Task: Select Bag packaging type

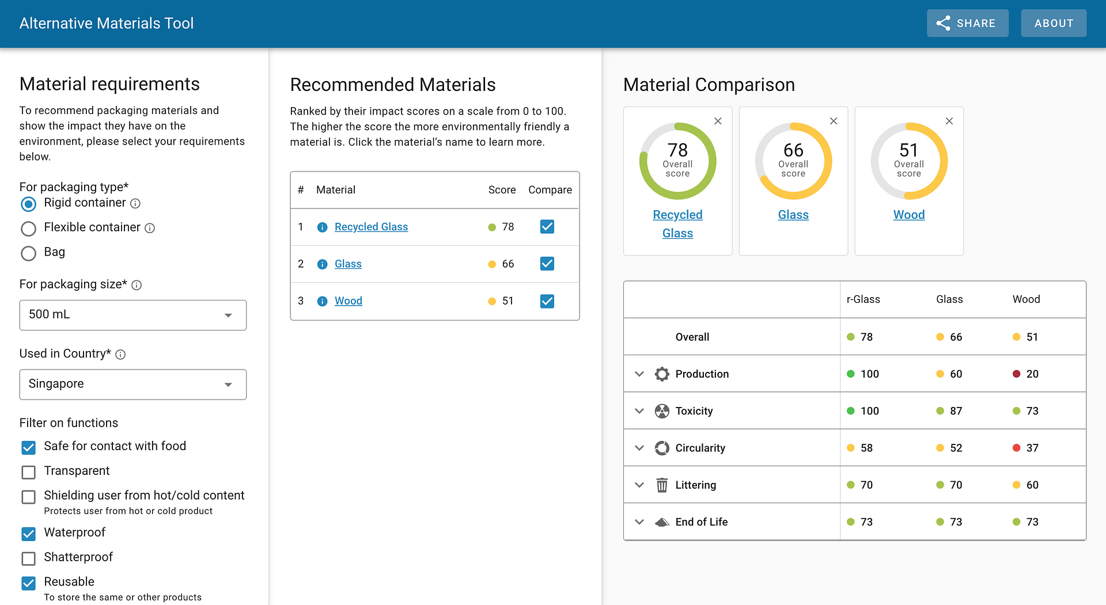Action: (28, 253)
